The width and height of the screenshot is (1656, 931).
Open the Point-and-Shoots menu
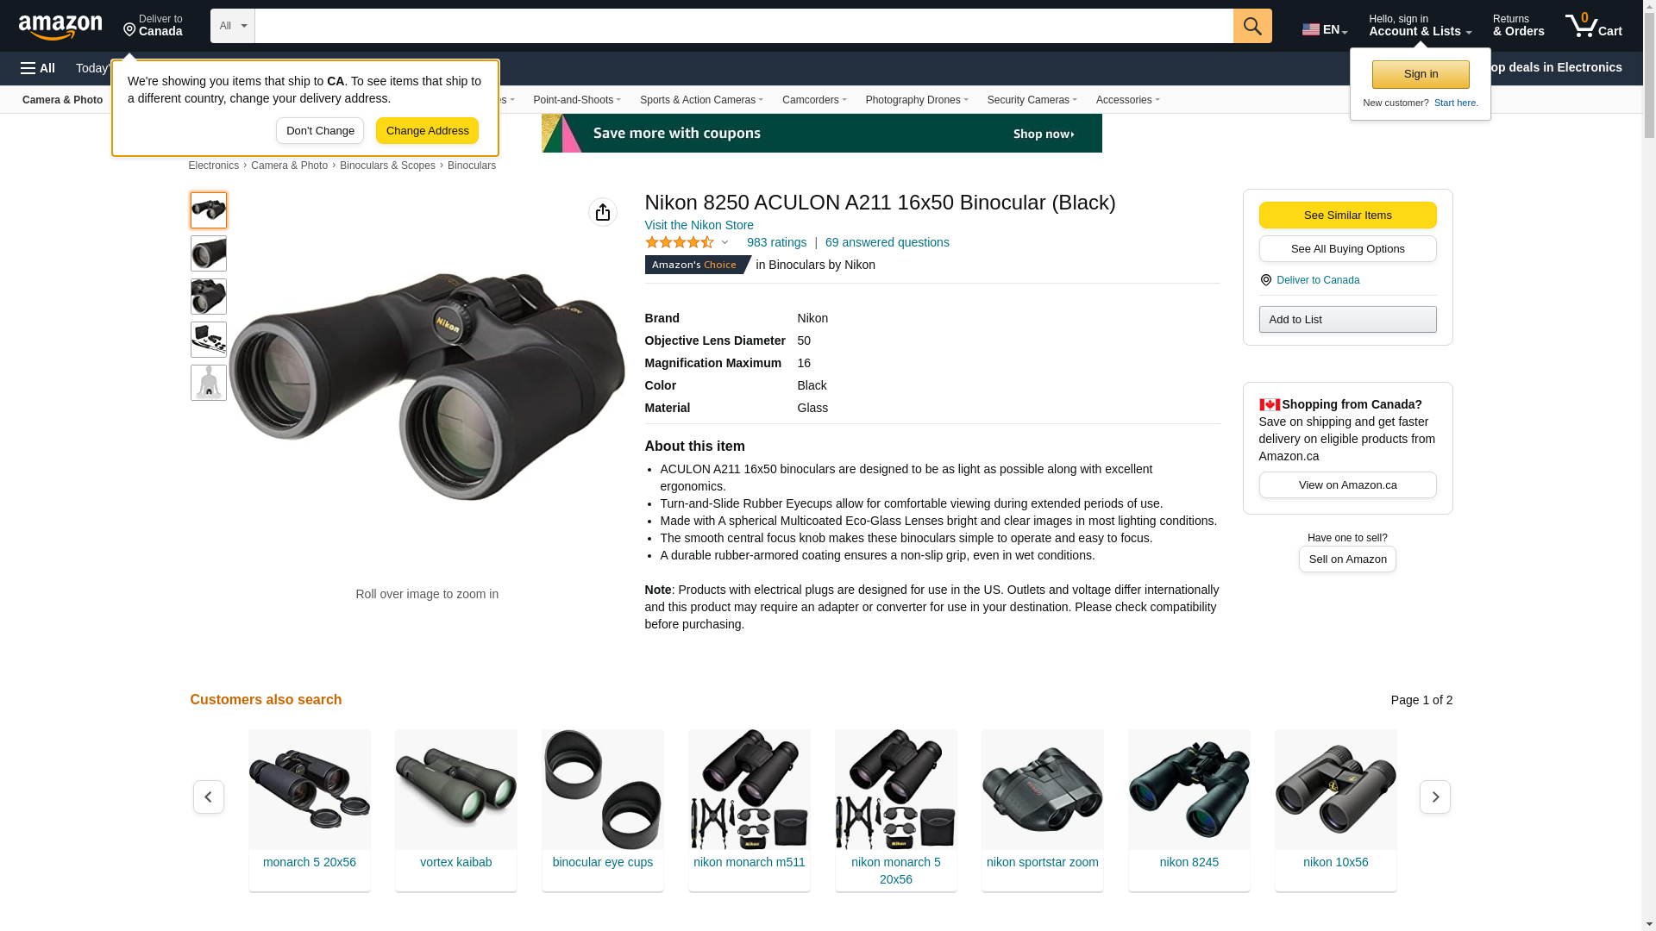tap(577, 100)
